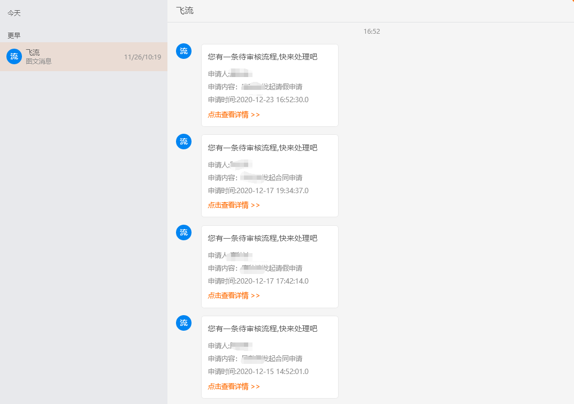574x404 pixels.
Task: Open 点击查看详情 for the 2020-12-15 request
Action: point(234,386)
